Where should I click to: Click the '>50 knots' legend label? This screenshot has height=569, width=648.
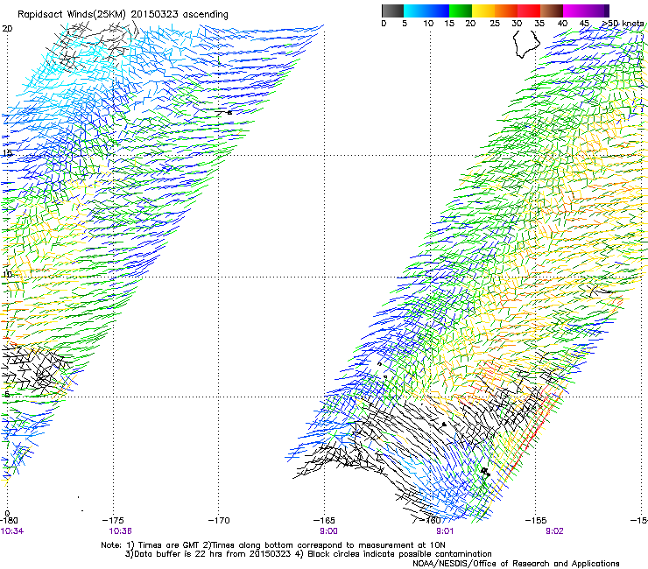[x=623, y=24]
